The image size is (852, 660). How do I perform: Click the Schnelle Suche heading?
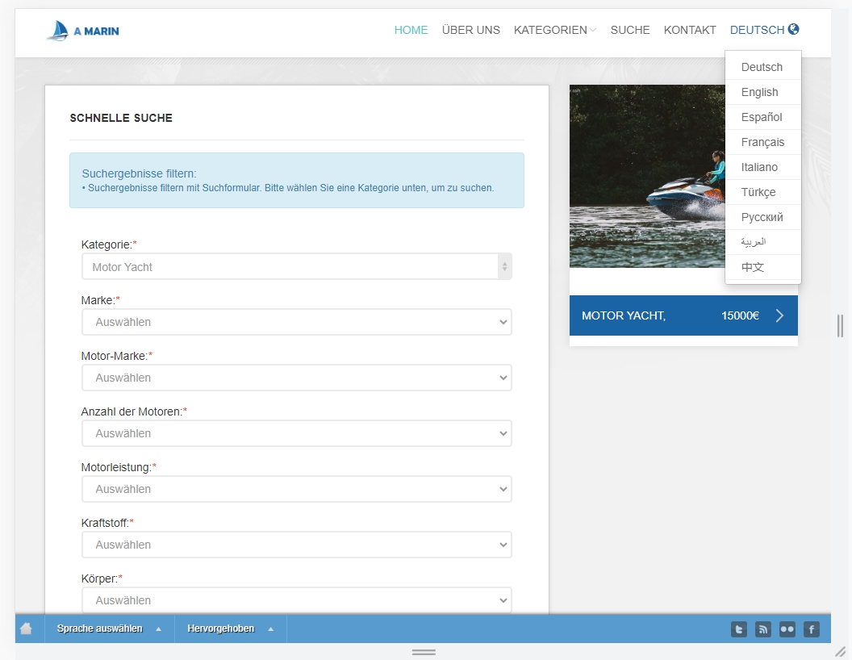(x=121, y=118)
